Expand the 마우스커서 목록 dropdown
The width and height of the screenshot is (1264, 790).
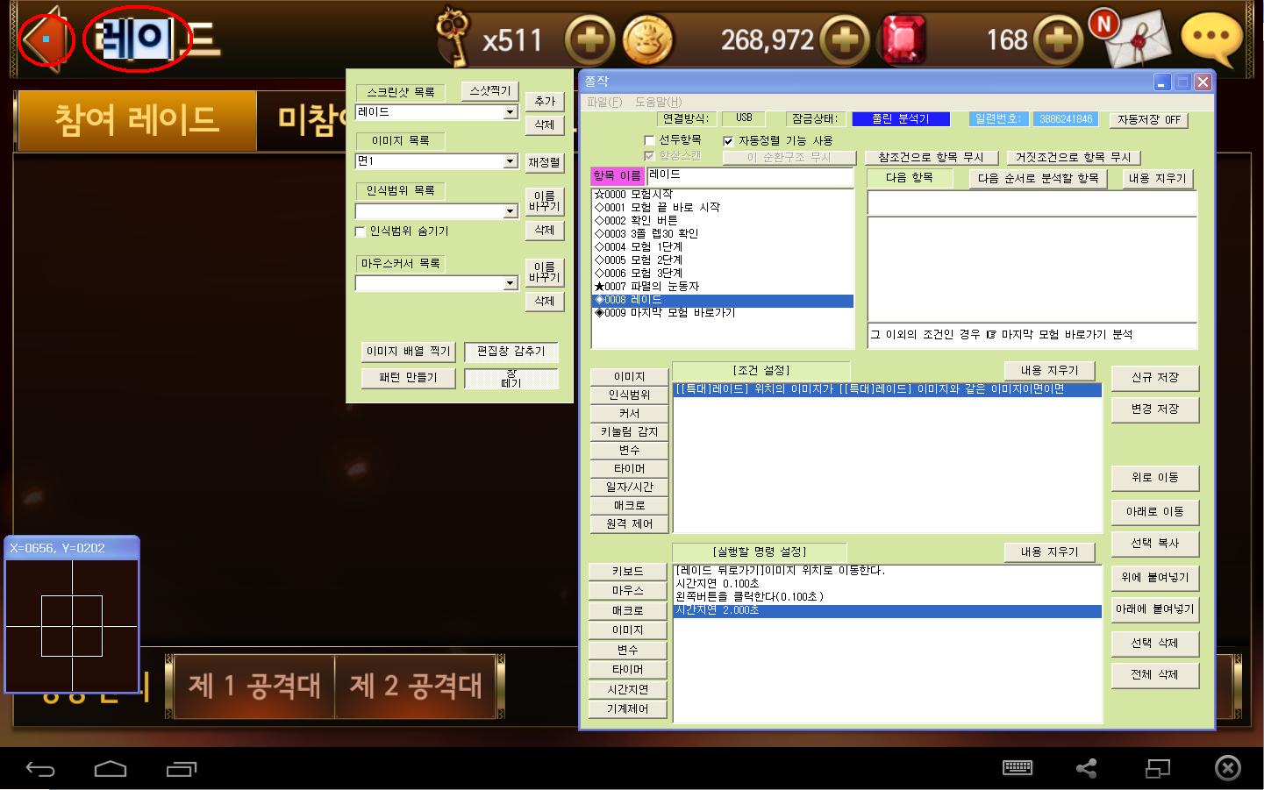point(510,284)
